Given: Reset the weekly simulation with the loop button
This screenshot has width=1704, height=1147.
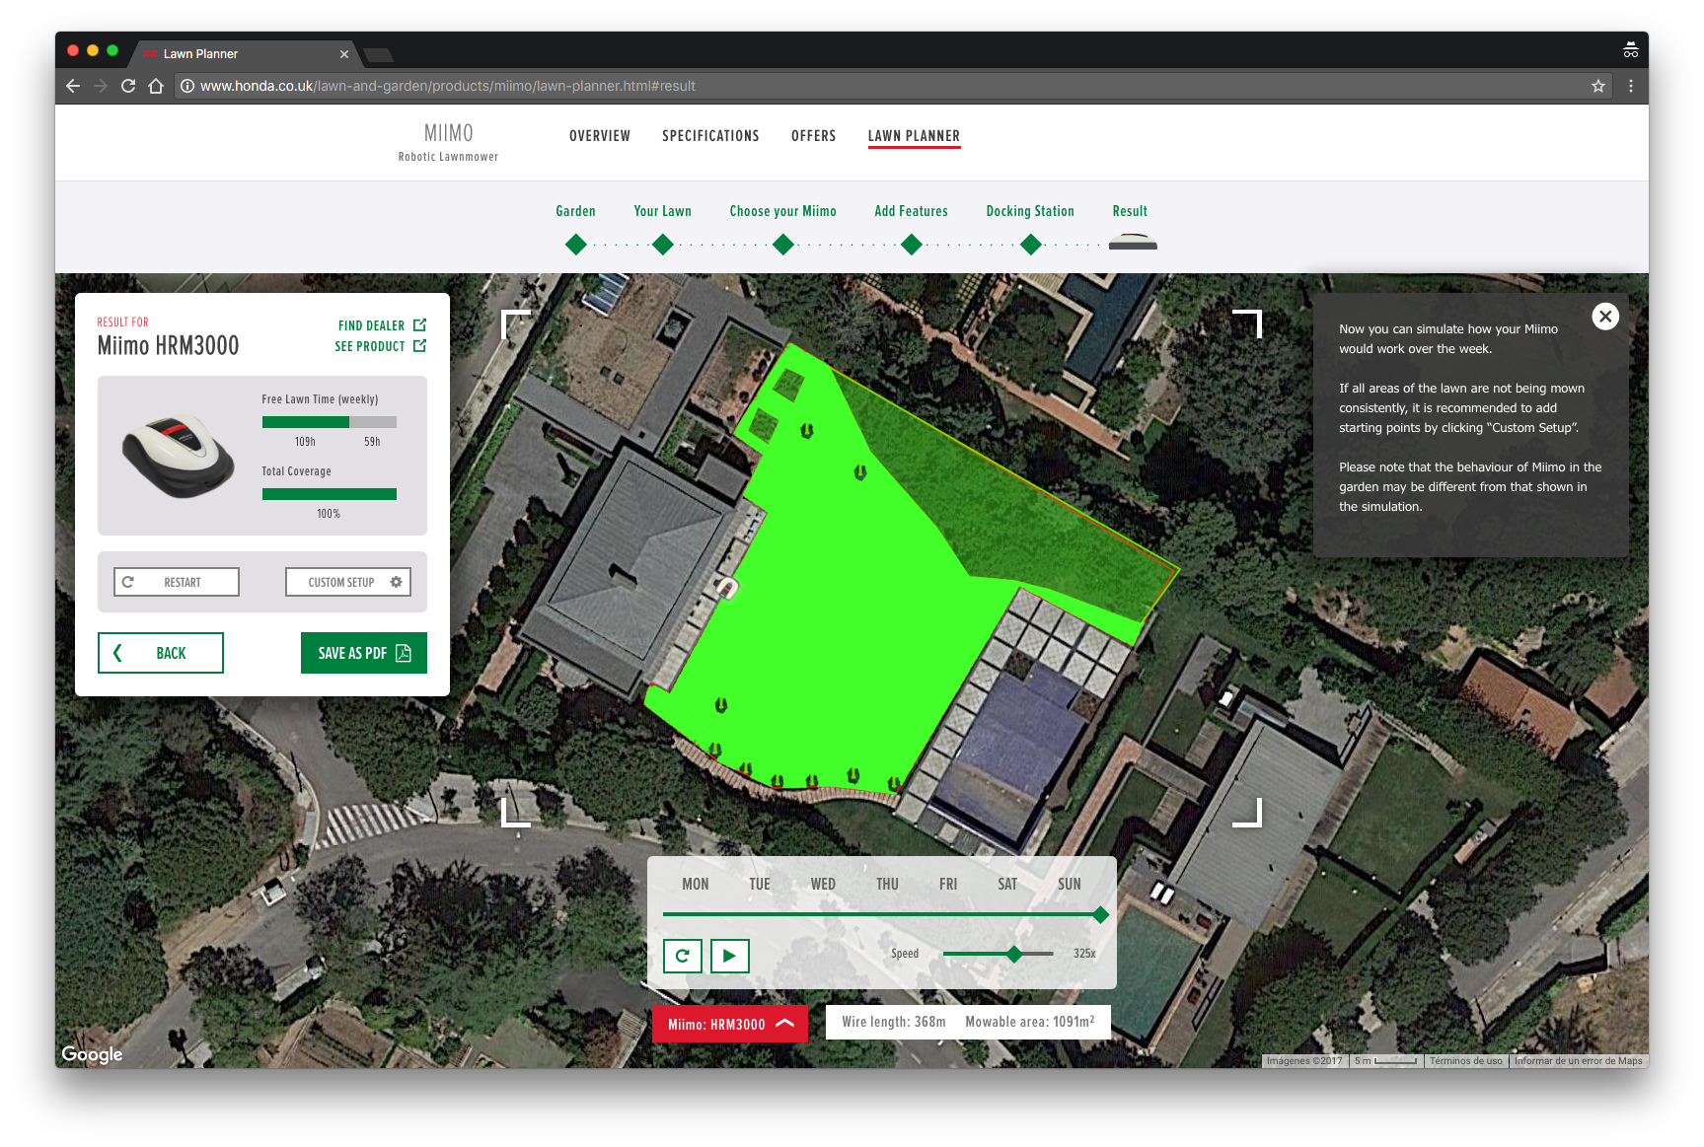Looking at the screenshot, I should click(683, 956).
